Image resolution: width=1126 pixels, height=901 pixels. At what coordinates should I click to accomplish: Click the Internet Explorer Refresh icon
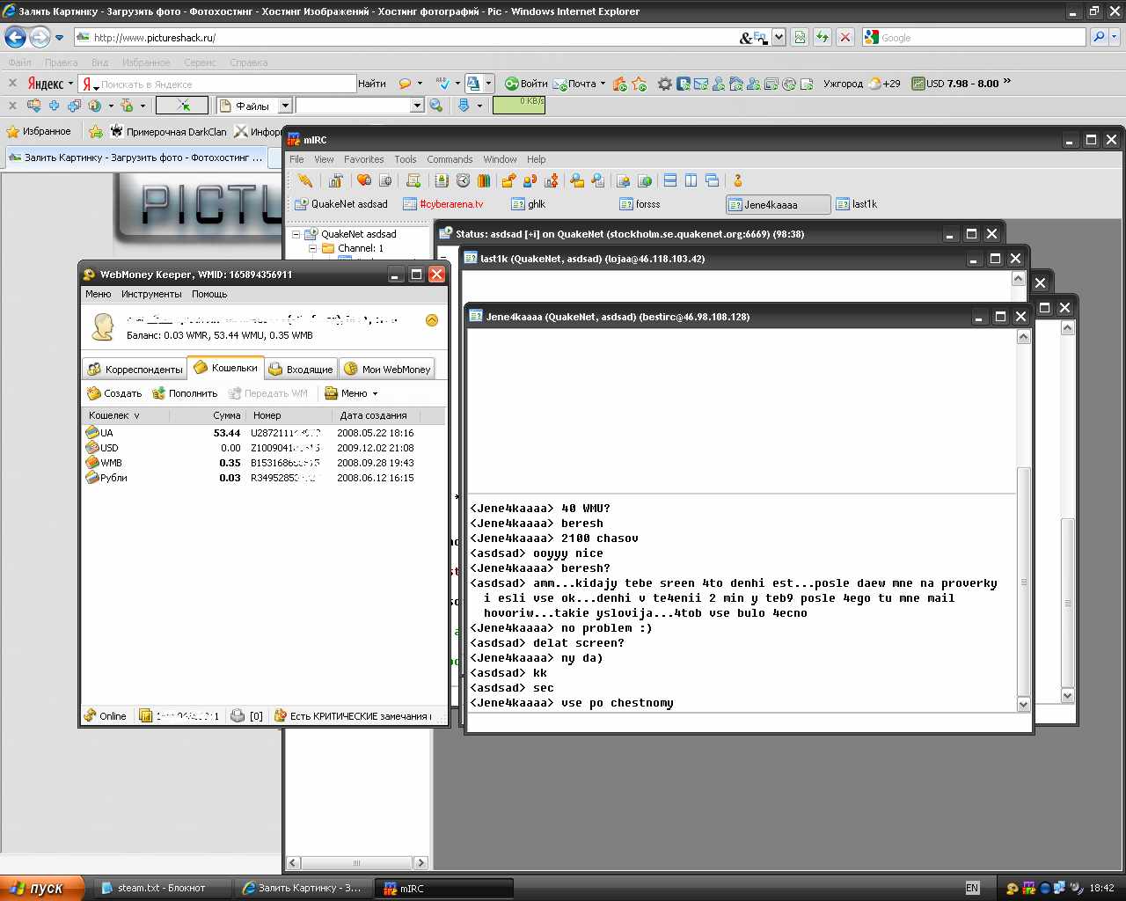click(822, 37)
